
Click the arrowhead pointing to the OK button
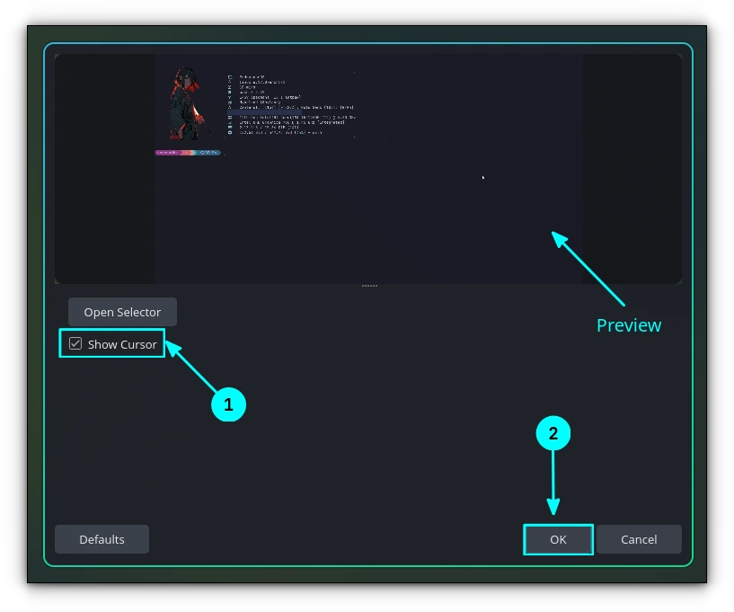point(553,507)
